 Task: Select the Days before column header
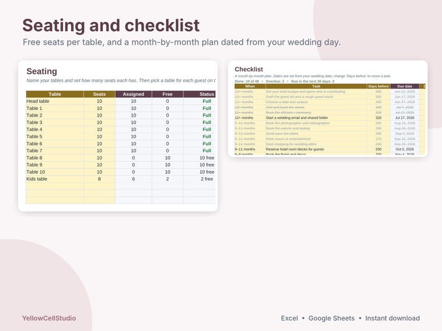[x=379, y=86]
